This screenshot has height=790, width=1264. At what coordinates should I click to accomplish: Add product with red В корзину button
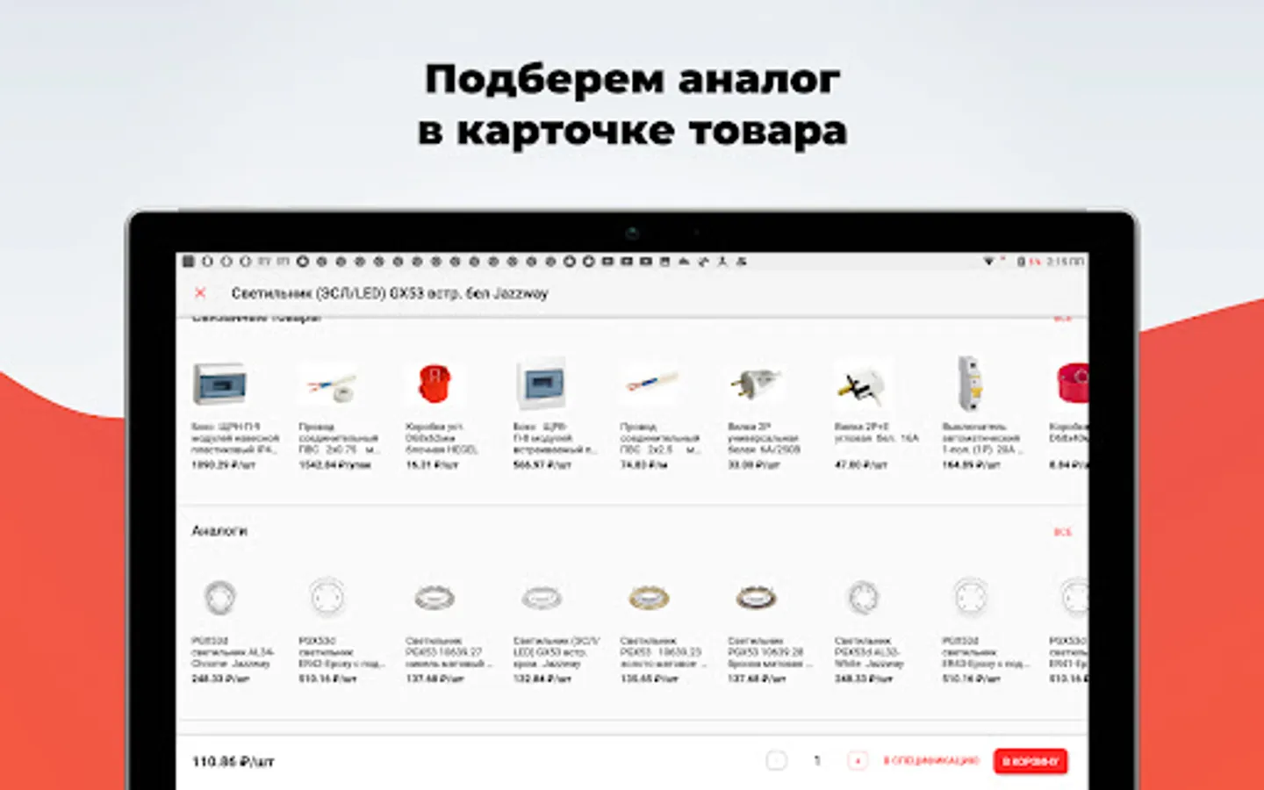tap(1031, 761)
